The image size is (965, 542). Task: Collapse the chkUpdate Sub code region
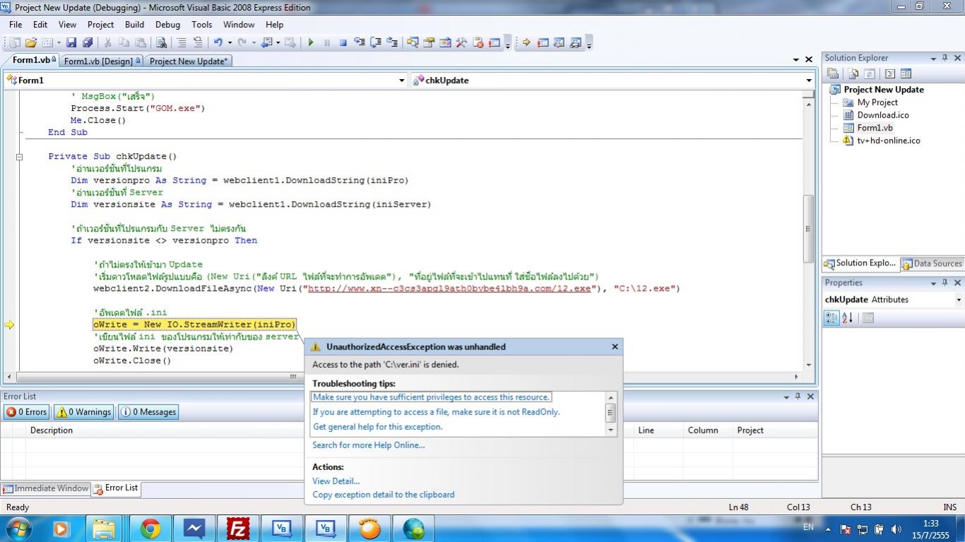click(x=19, y=157)
